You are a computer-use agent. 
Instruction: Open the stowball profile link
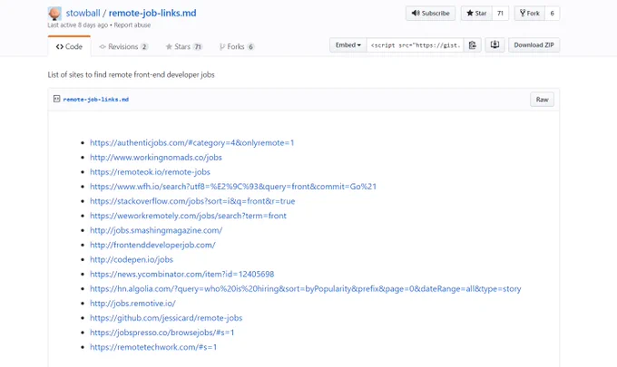[x=83, y=13]
